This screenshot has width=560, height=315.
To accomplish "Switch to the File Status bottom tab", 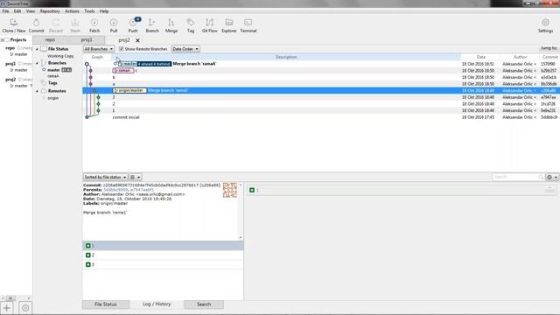I will tap(106, 304).
